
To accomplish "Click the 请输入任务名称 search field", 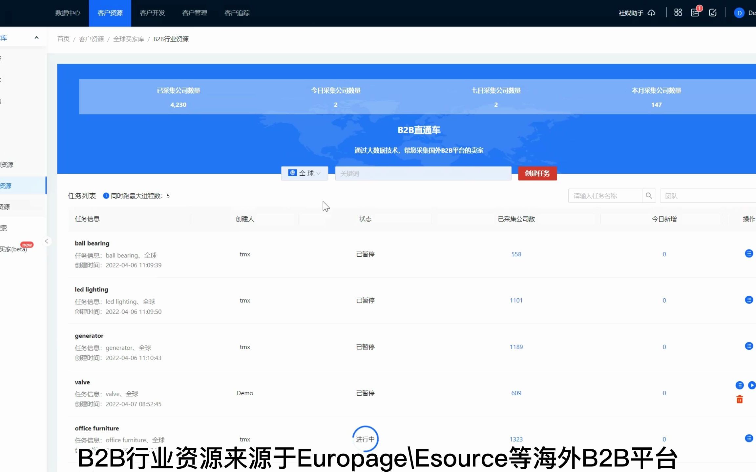I will click(605, 196).
